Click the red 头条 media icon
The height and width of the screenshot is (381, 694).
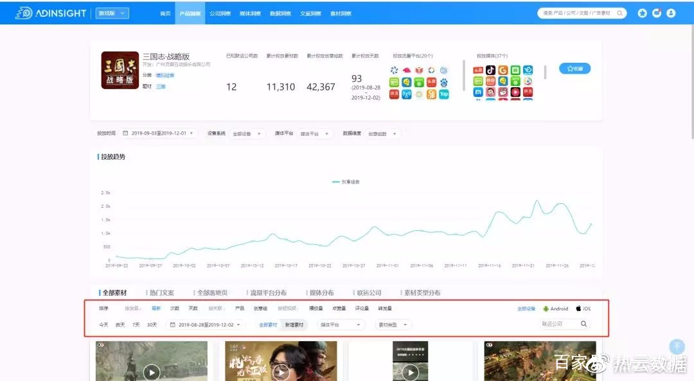[x=478, y=71]
